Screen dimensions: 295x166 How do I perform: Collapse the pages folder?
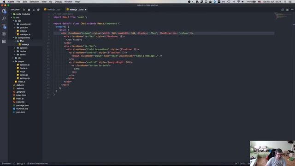[x=19, y=61]
